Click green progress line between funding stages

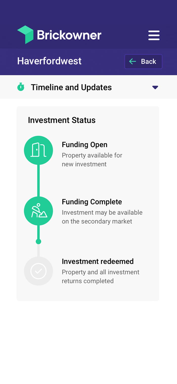pos(38,180)
